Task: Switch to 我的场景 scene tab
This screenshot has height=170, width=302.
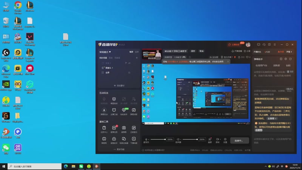Action: 103,58
